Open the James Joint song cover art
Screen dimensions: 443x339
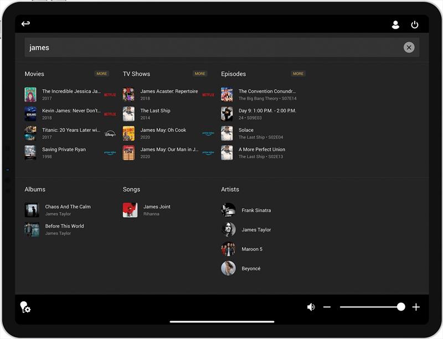[x=130, y=210]
